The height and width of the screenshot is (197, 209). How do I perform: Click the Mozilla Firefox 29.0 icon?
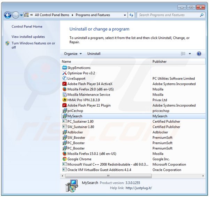tap(64, 89)
